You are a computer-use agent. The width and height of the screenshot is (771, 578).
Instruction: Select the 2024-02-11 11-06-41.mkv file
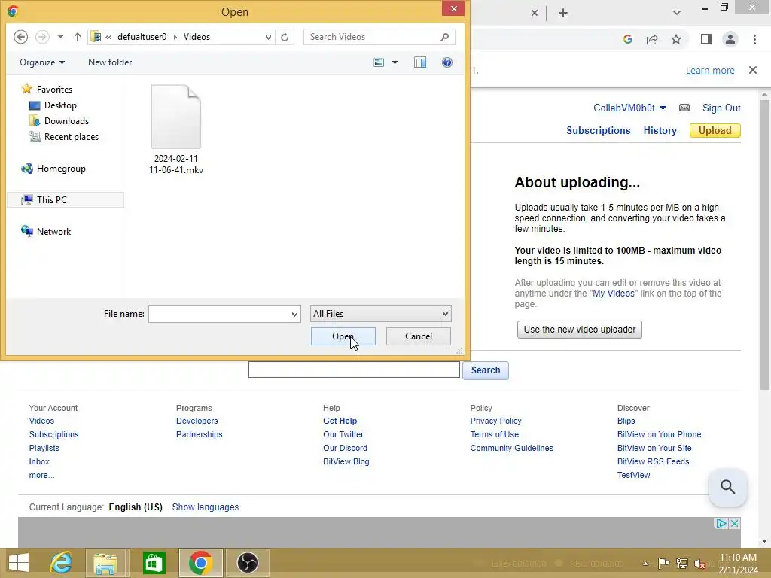176,129
